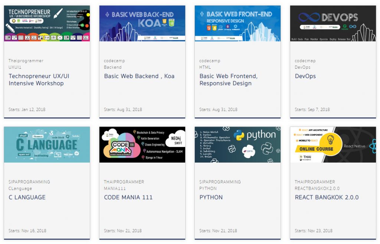The height and width of the screenshot is (244, 380).
Task: Click the SIPAPROGRAMMING label on C Language card
Action: click(29, 182)
